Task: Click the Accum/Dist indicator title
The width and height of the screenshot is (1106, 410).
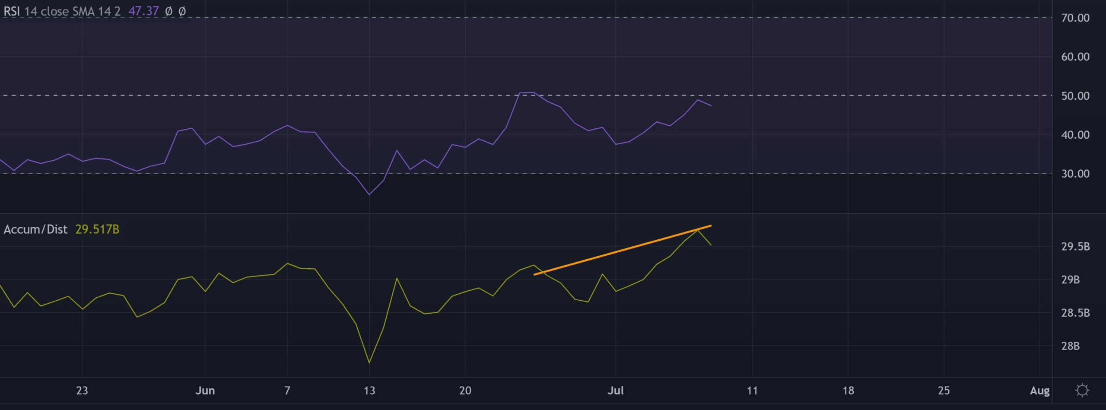Action: pos(35,229)
